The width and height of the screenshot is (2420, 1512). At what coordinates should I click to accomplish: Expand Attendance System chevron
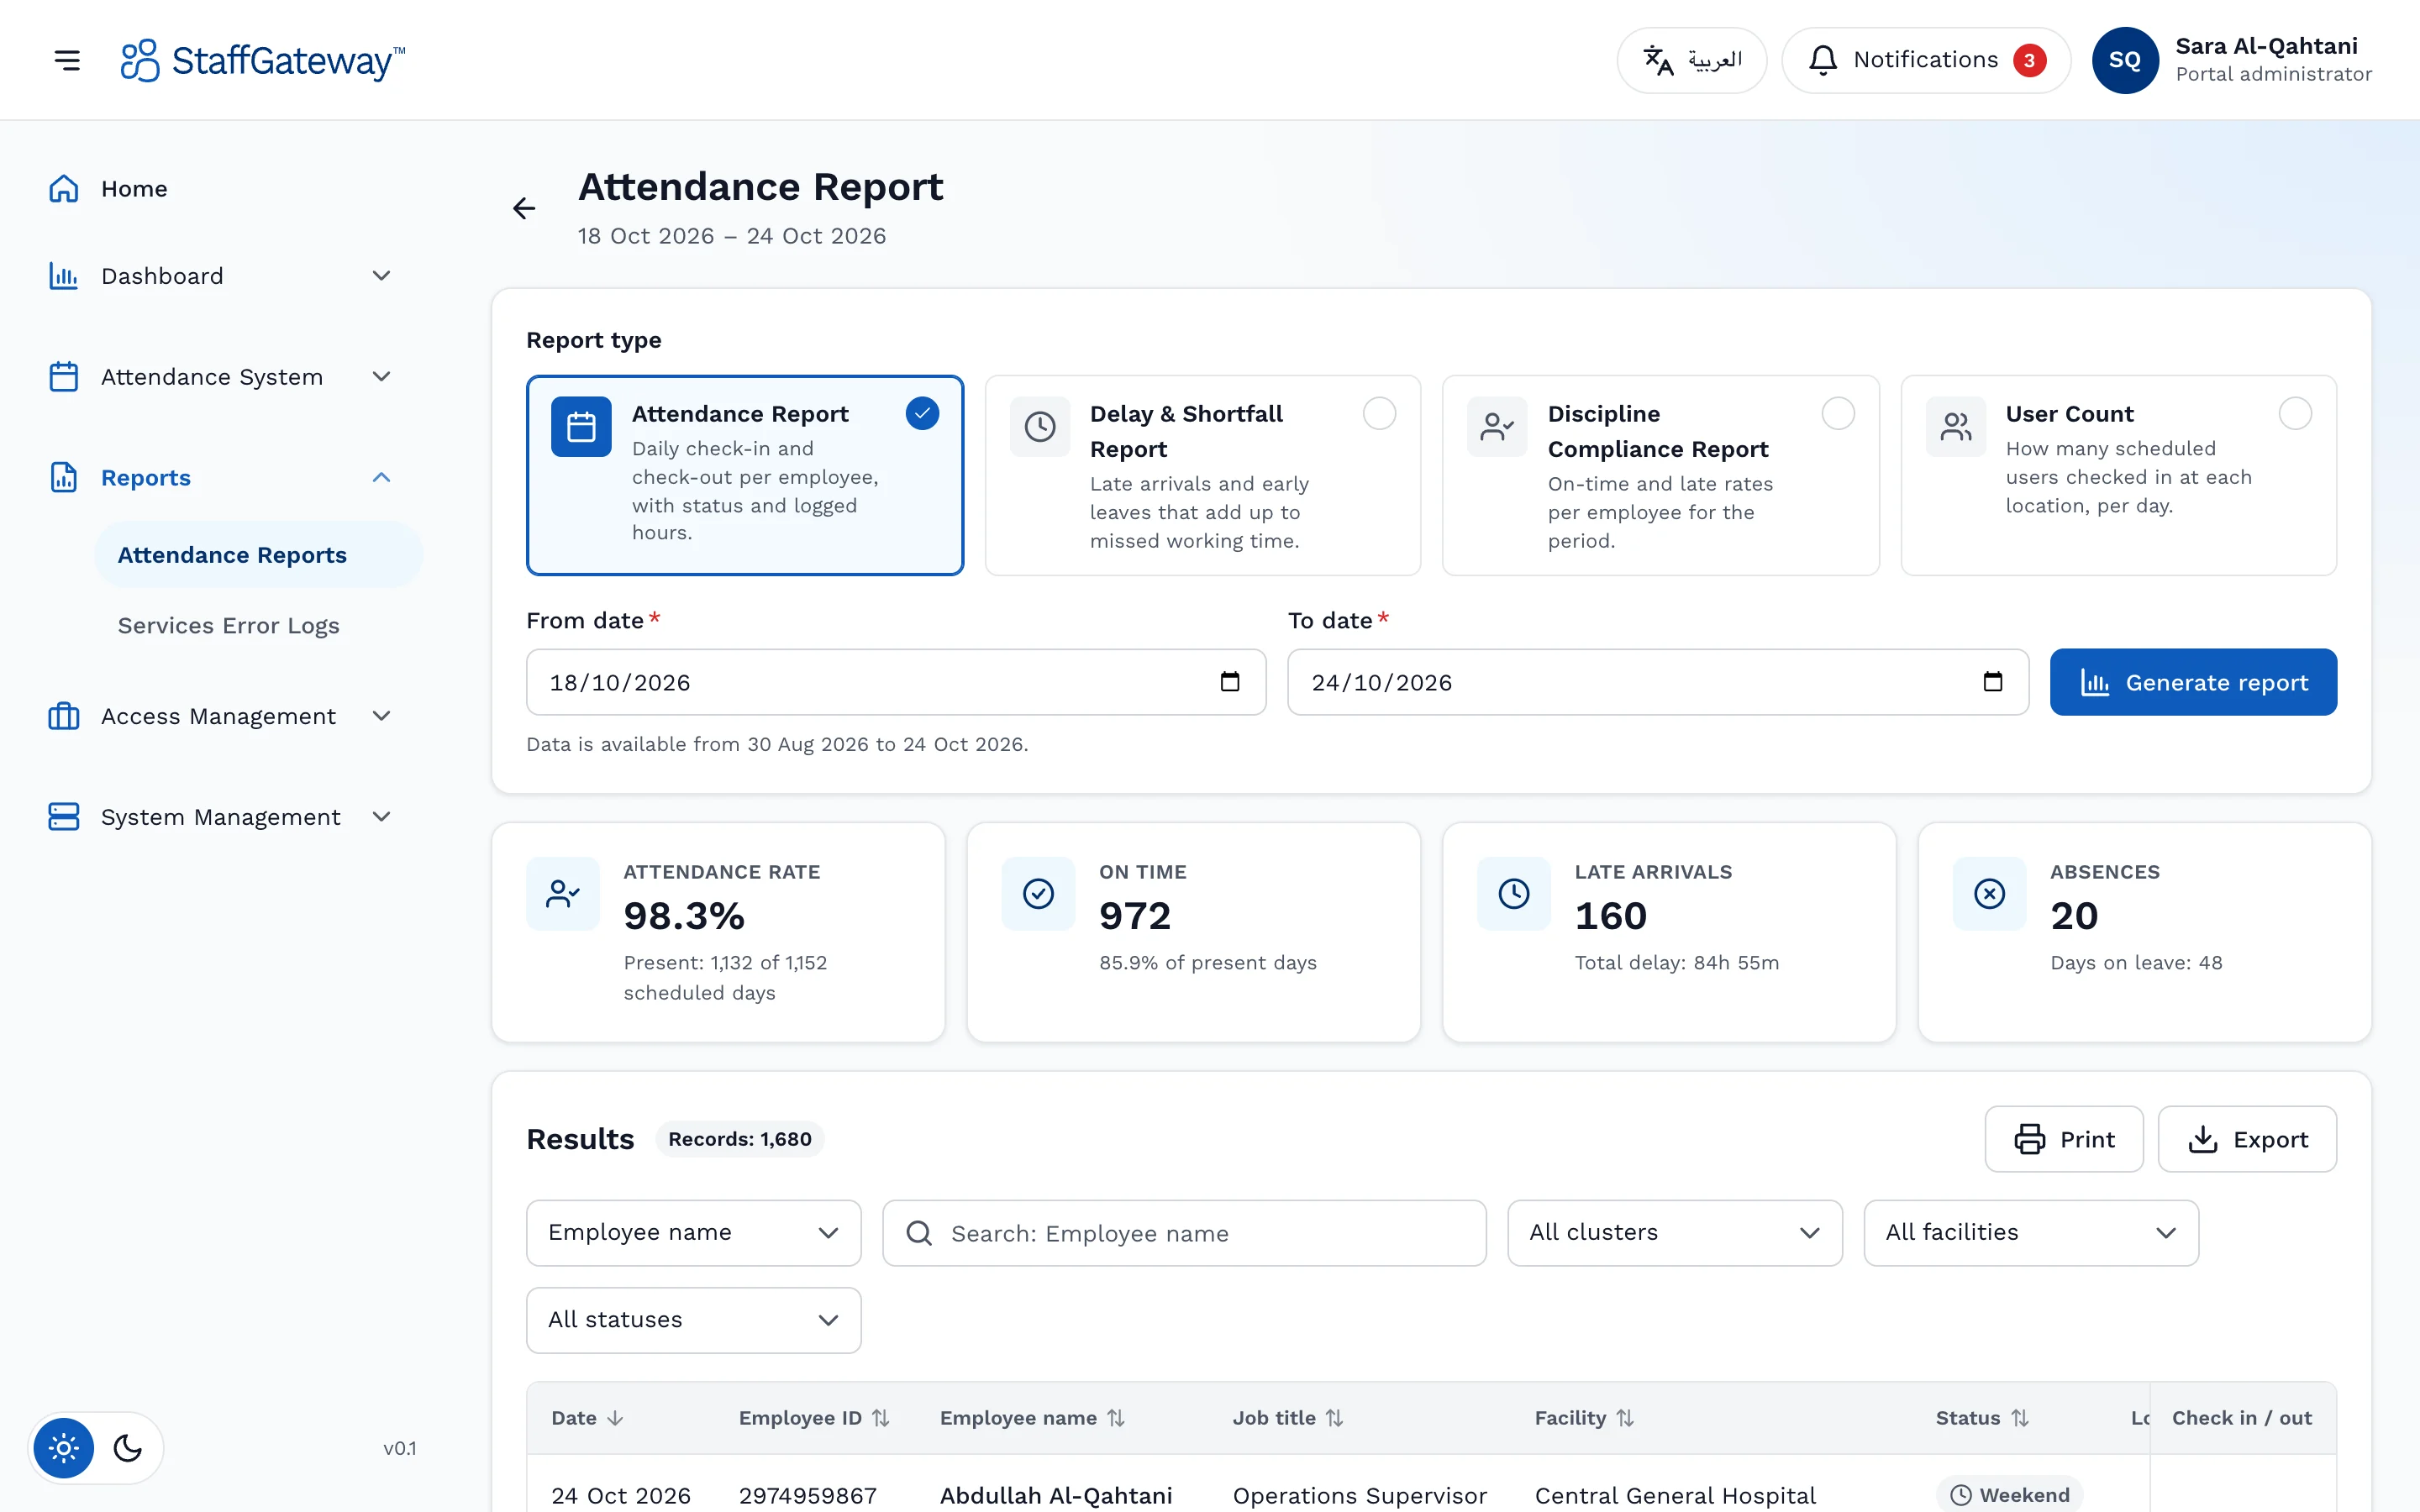(x=381, y=377)
